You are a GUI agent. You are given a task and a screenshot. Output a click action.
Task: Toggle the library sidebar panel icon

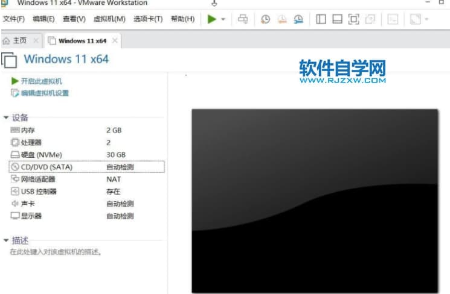[x=321, y=19]
